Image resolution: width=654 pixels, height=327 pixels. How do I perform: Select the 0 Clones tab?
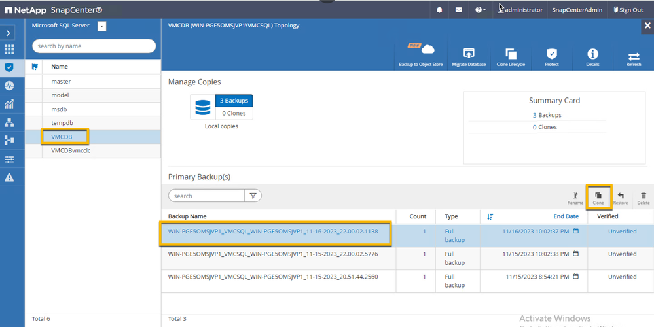point(233,113)
